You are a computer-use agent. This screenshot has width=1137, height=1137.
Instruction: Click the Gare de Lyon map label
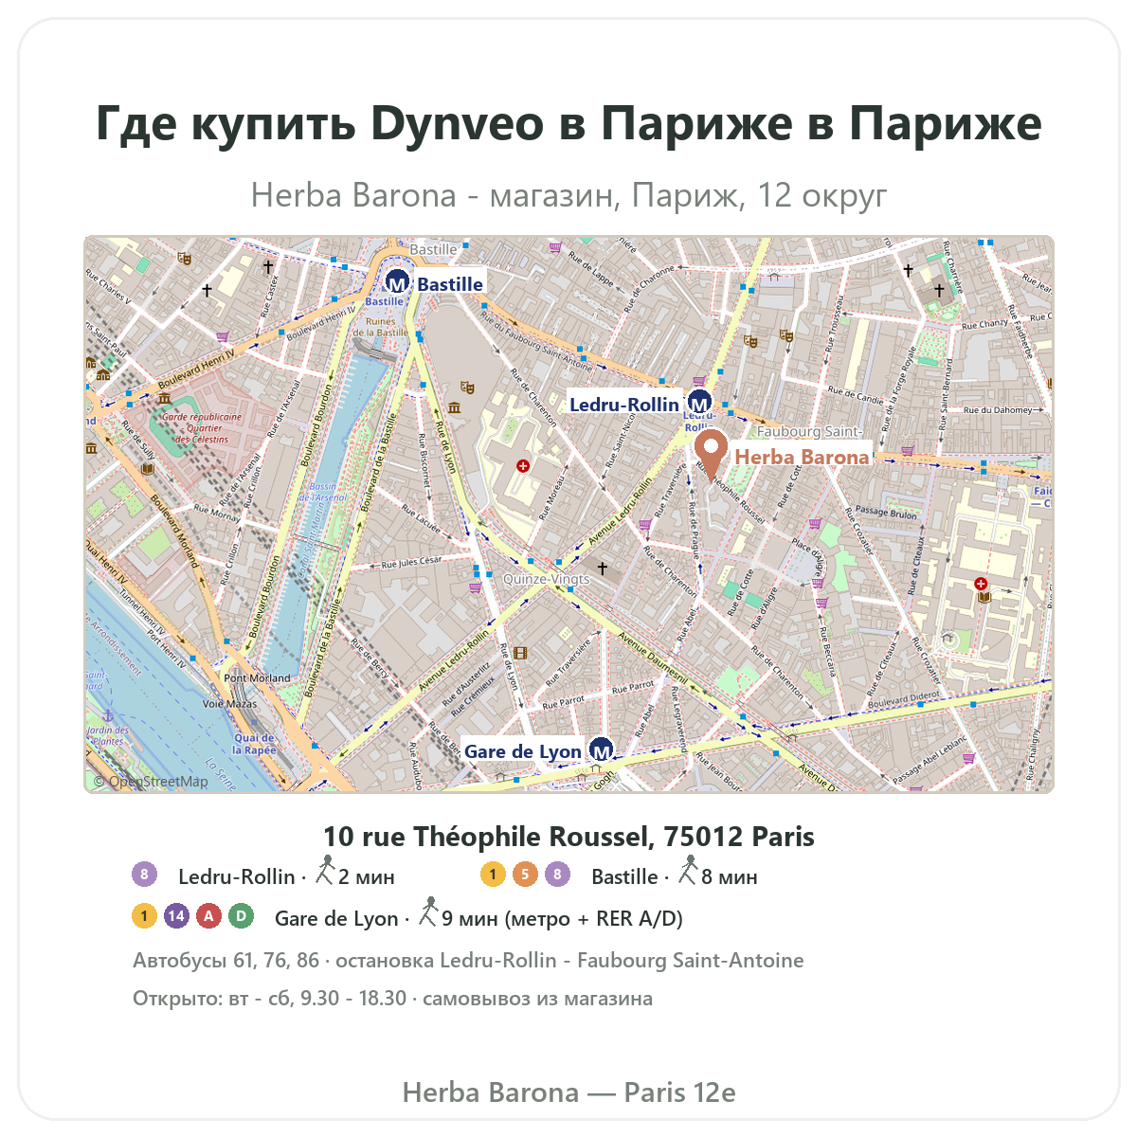522,751
